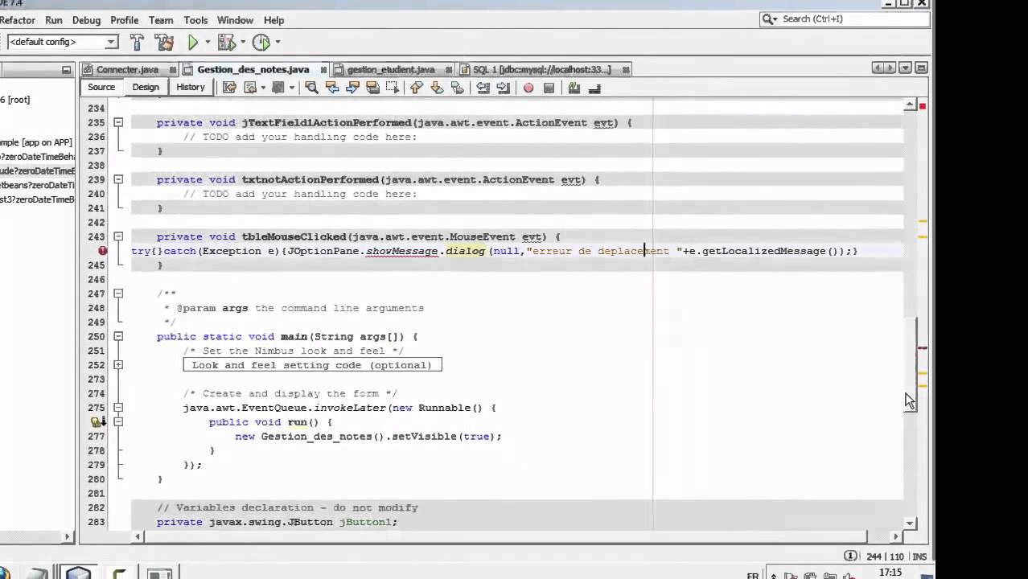Image resolution: width=1028 pixels, height=579 pixels.
Task: Open the Window menu
Action: [x=235, y=20]
